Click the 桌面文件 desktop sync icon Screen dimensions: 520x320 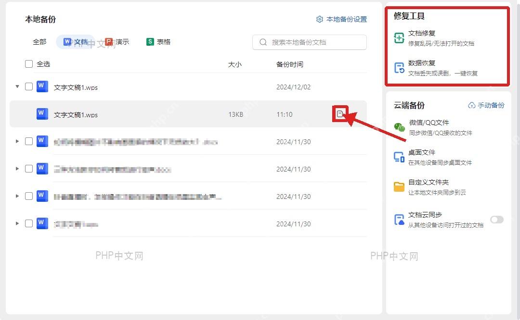tap(399, 157)
